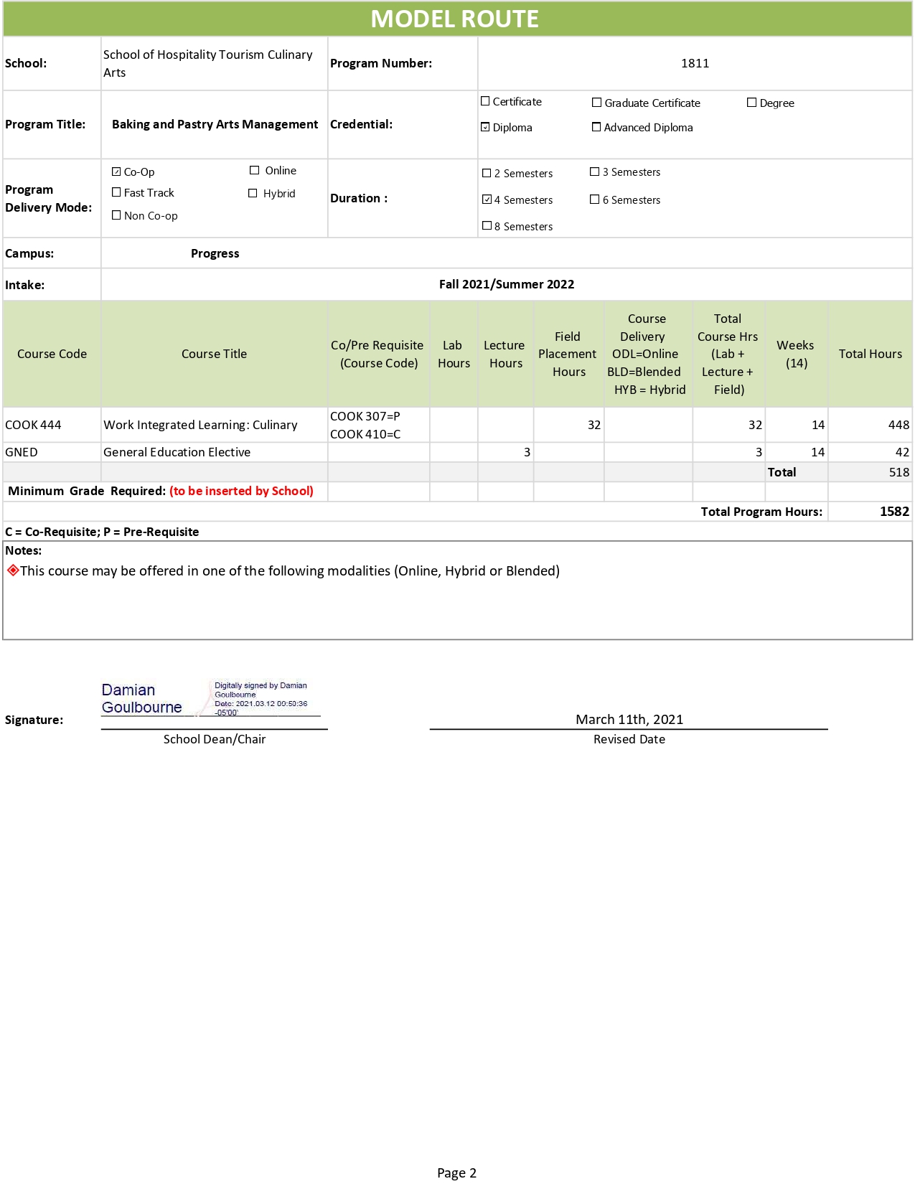Tick the Online delivery checkbox
This screenshot has width=915, height=1184.
pos(254,171)
